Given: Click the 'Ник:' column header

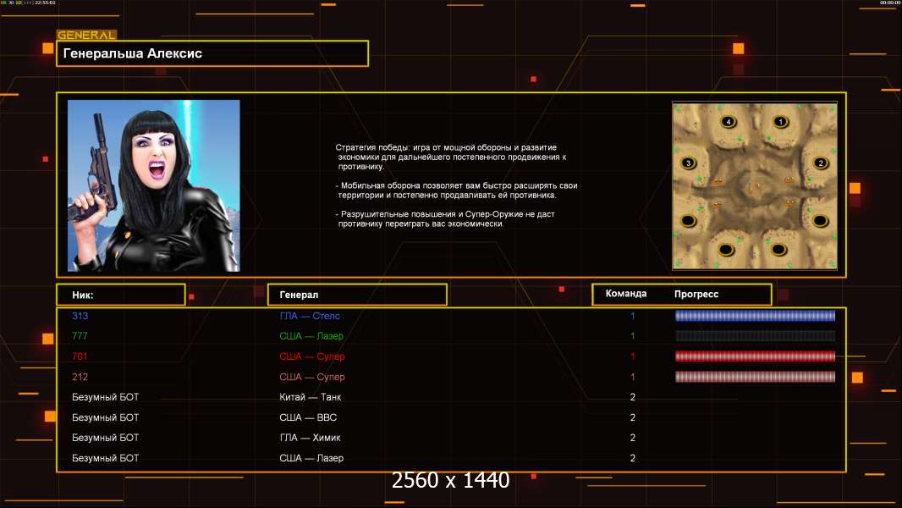Looking at the screenshot, I should [x=121, y=295].
